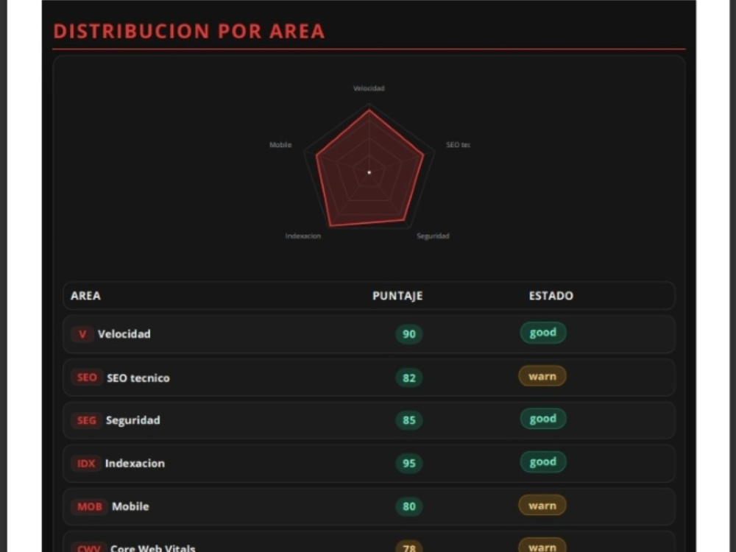736x552 pixels.
Task: Select the Indexacion row label
Action: pos(135,463)
